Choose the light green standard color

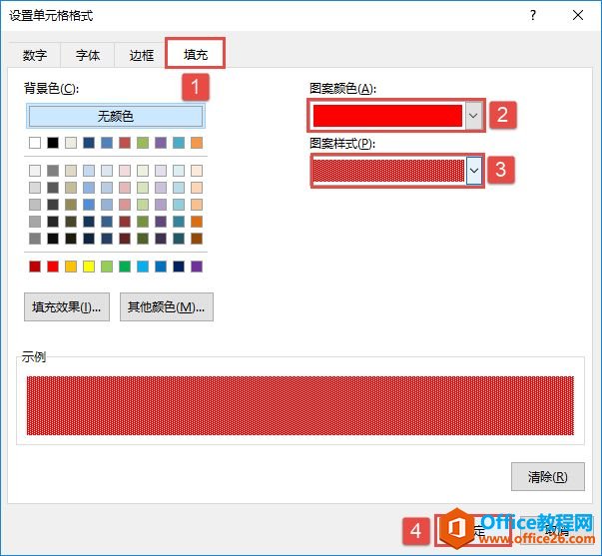107,267
